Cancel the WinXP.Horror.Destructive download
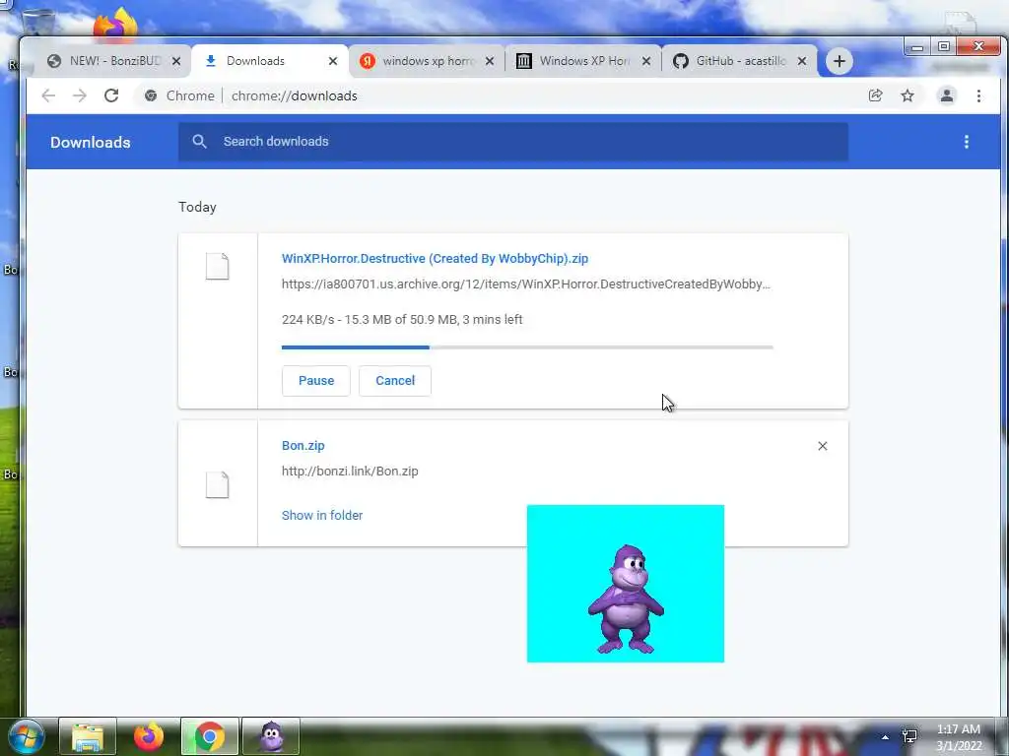 point(395,381)
